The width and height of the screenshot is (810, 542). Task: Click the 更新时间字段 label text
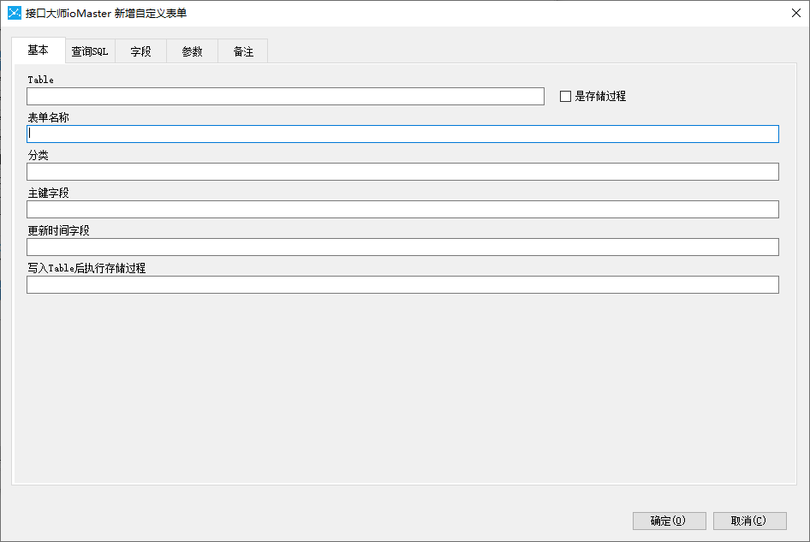click(59, 230)
